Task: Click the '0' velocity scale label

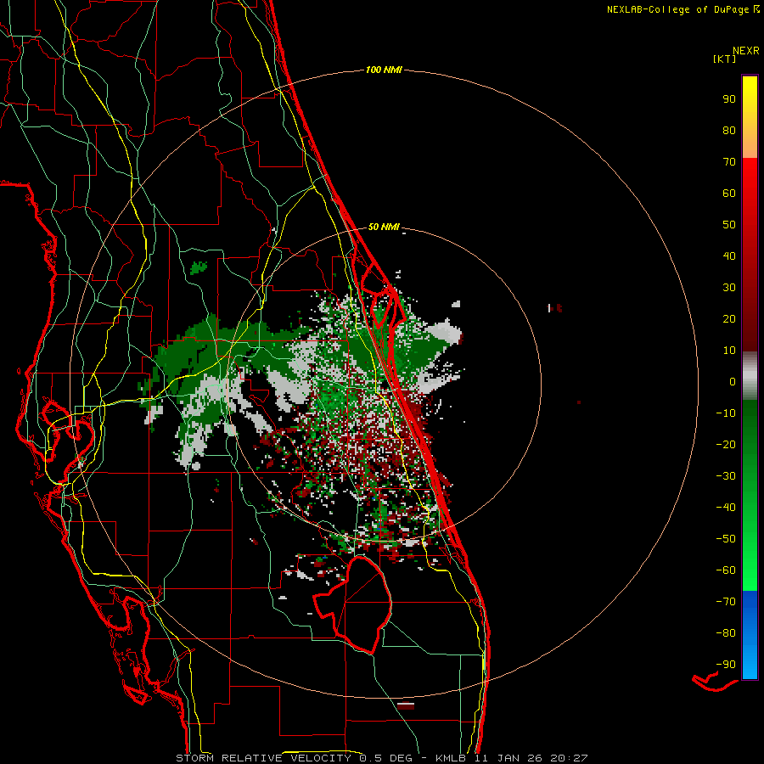Action: [x=733, y=382]
